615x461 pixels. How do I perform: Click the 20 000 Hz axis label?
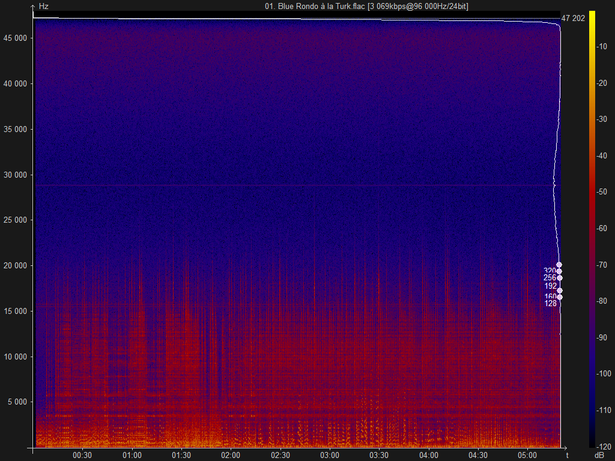coord(15,265)
